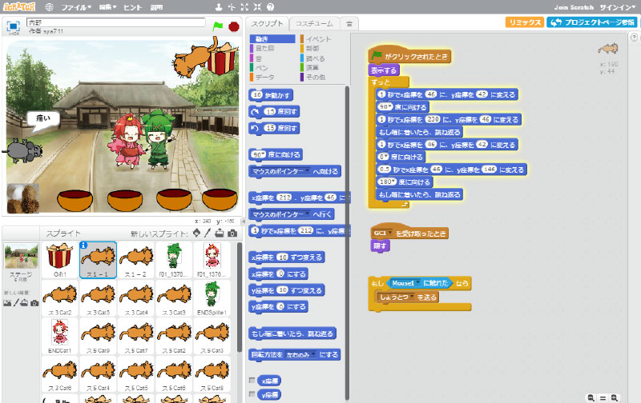The width and height of the screenshot is (641, 403).
Task: Paint a new sprite with brush icon
Action: [x=208, y=233]
